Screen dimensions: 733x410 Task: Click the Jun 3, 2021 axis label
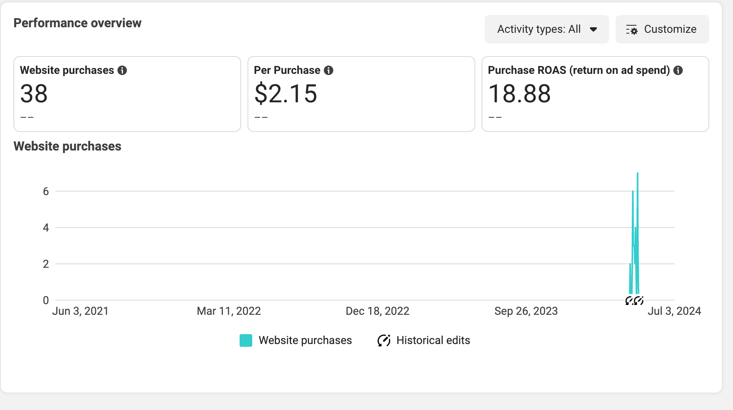point(80,311)
